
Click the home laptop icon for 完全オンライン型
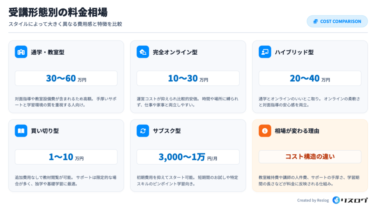click(143, 52)
